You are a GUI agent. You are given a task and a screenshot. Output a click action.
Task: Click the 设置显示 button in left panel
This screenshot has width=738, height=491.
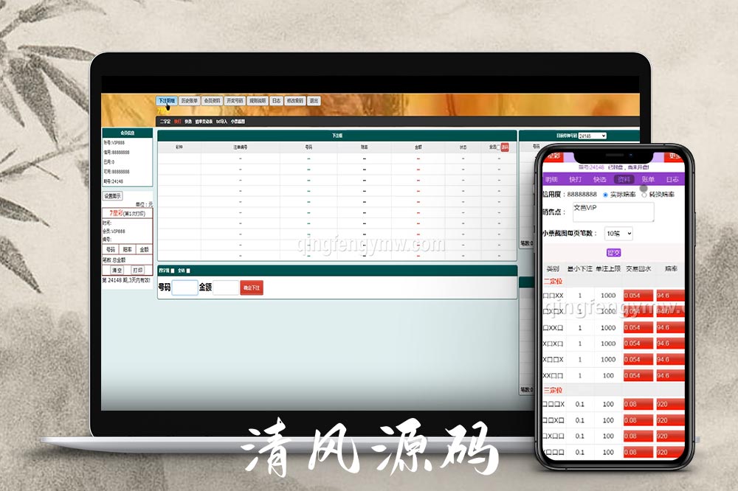coord(112,195)
